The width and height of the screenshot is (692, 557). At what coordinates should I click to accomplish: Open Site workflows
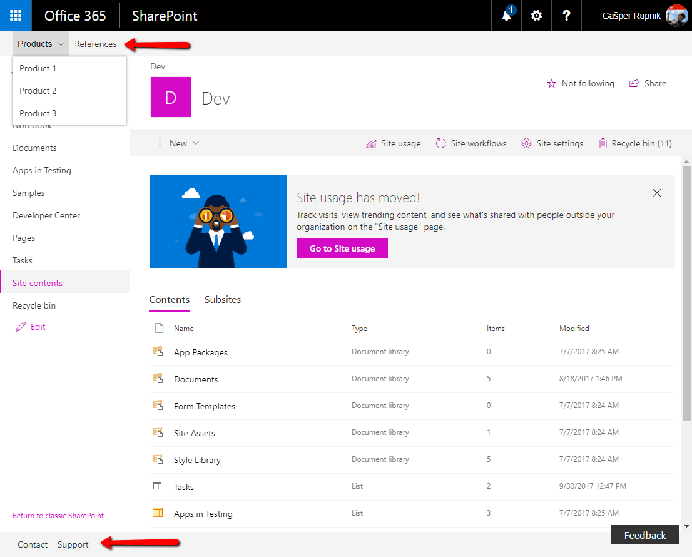point(471,143)
